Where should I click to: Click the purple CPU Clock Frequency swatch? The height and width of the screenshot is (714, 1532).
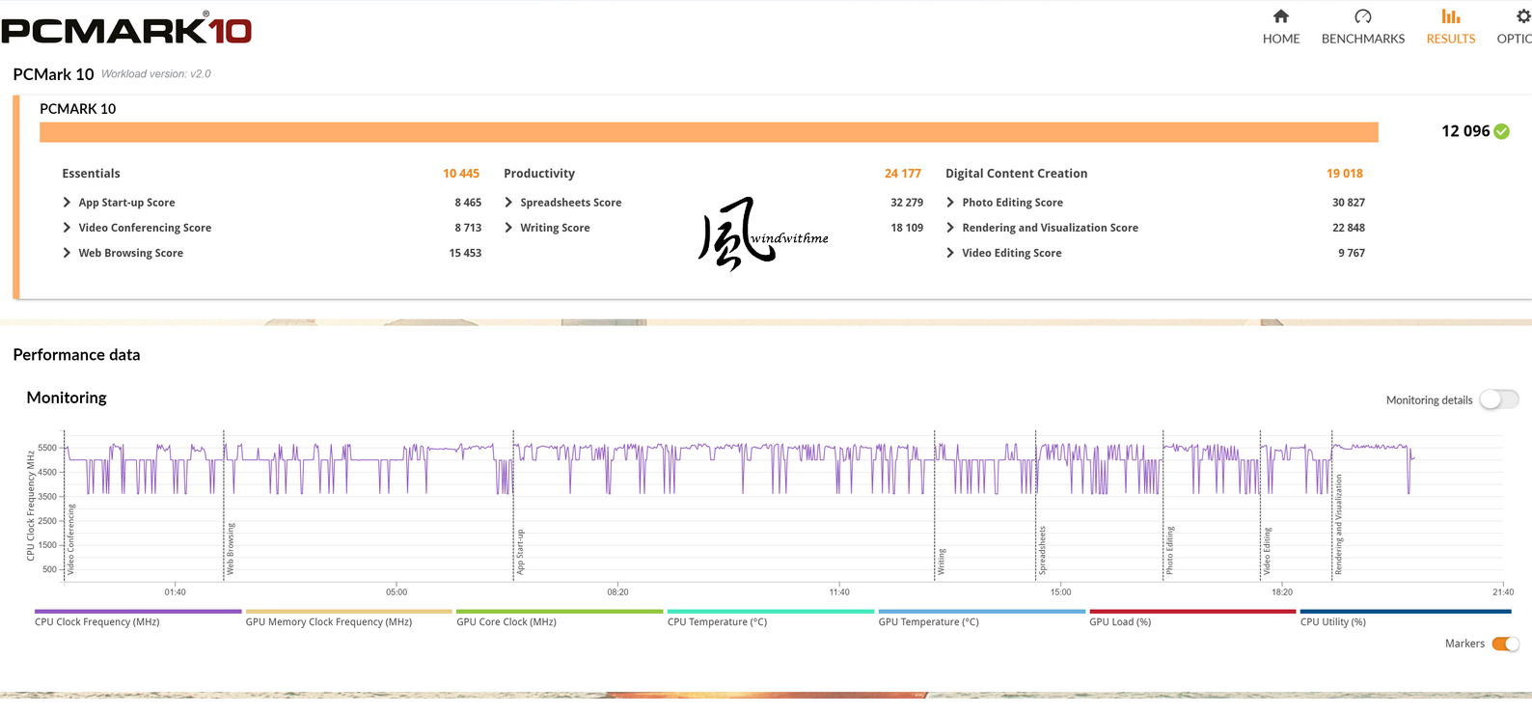138,611
